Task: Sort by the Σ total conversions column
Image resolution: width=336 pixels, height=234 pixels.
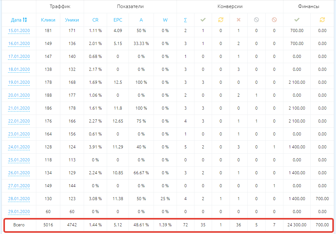Action: pyautogui.click(x=185, y=20)
